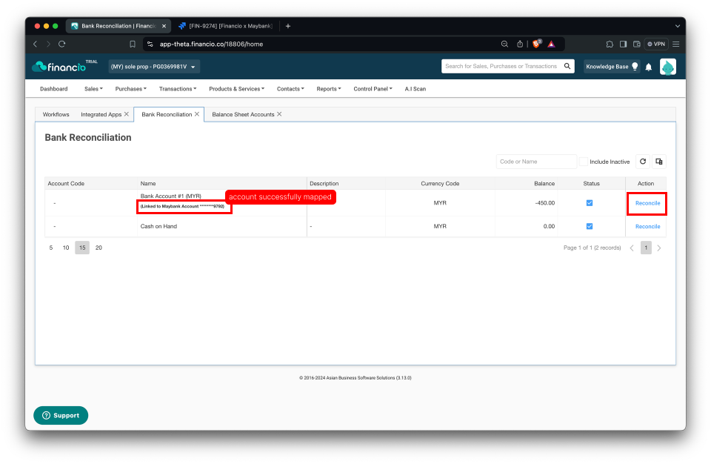This screenshot has height=464, width=711.
Task: Click the Code or Name filter field
Action: [536, 162]
